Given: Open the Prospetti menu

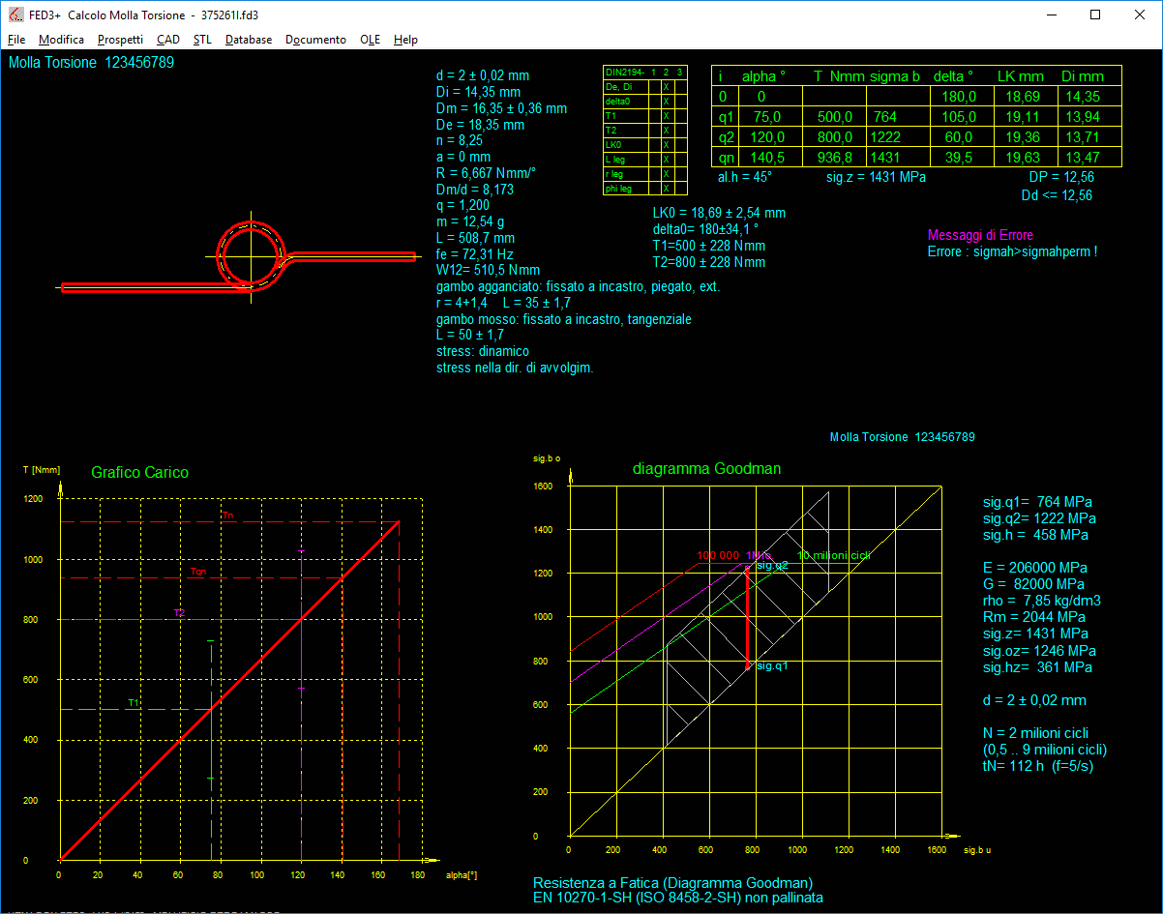Looking at the screenshot, I should [120, 40].
